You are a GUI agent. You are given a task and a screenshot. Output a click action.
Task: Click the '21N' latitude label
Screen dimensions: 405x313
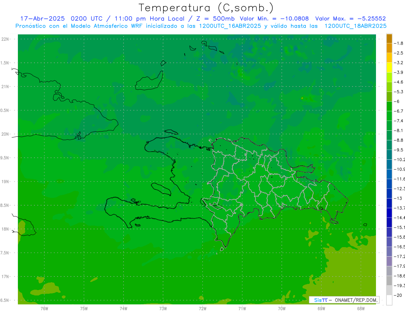pyautogui.click(x=5, y=87)
